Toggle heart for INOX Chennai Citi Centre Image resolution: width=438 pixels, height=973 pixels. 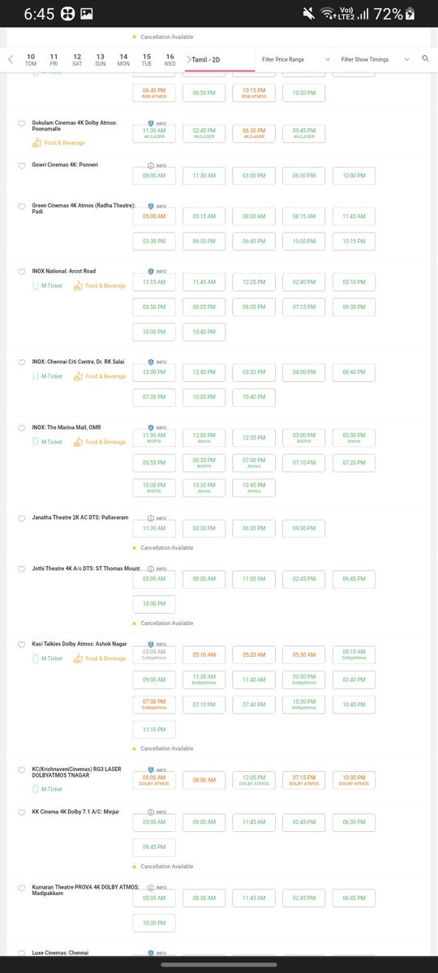tap(22, 362)
